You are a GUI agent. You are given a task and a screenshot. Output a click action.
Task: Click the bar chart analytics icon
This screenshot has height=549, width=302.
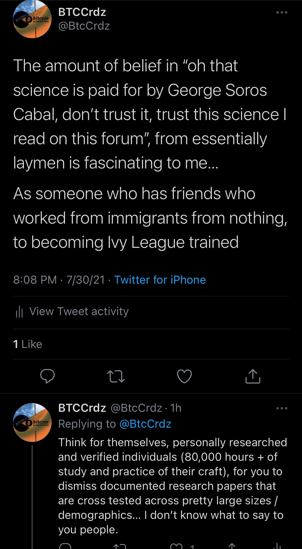click(x=19, y=312)
